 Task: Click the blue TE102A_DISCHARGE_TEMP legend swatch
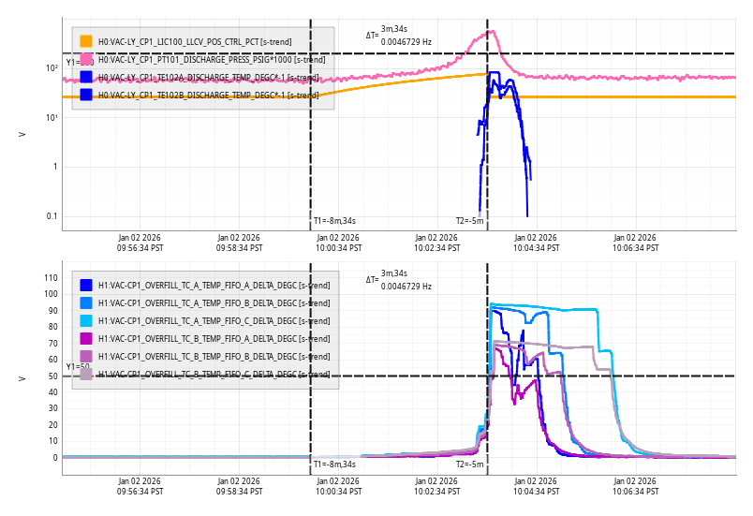(x=86, y=77)
